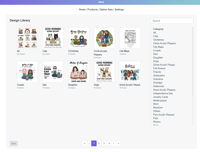Click the Dogs label under its thumbnail
Viewport: 200px width, 152px height.
96,85
